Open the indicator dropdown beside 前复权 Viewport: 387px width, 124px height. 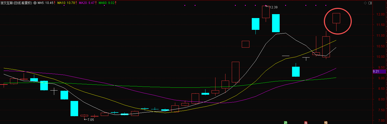[35, 3]
